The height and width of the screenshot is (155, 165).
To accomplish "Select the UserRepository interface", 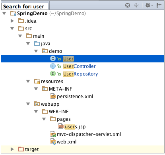I will [x=80, y=74].
